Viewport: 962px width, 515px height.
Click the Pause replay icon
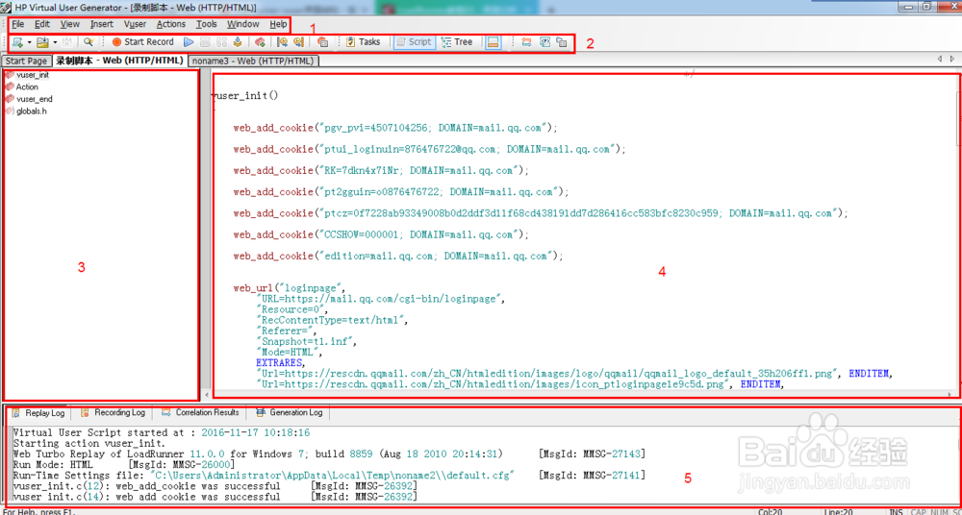[x=221, y=42]
